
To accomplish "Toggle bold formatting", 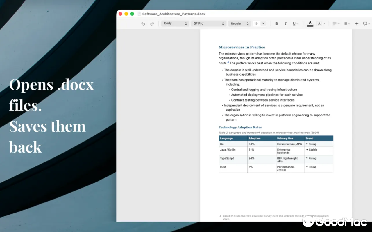I will click(276, 23).
